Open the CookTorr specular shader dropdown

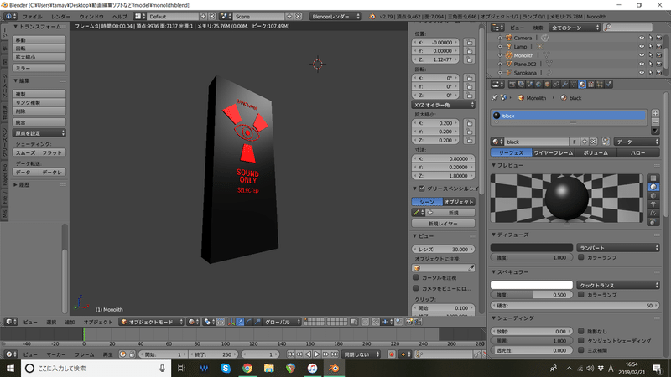click(x=618, y=285)
